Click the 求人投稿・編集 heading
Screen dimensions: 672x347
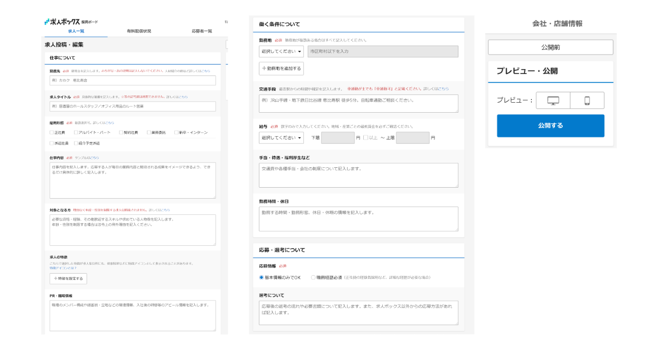click(x=64, y=45)
